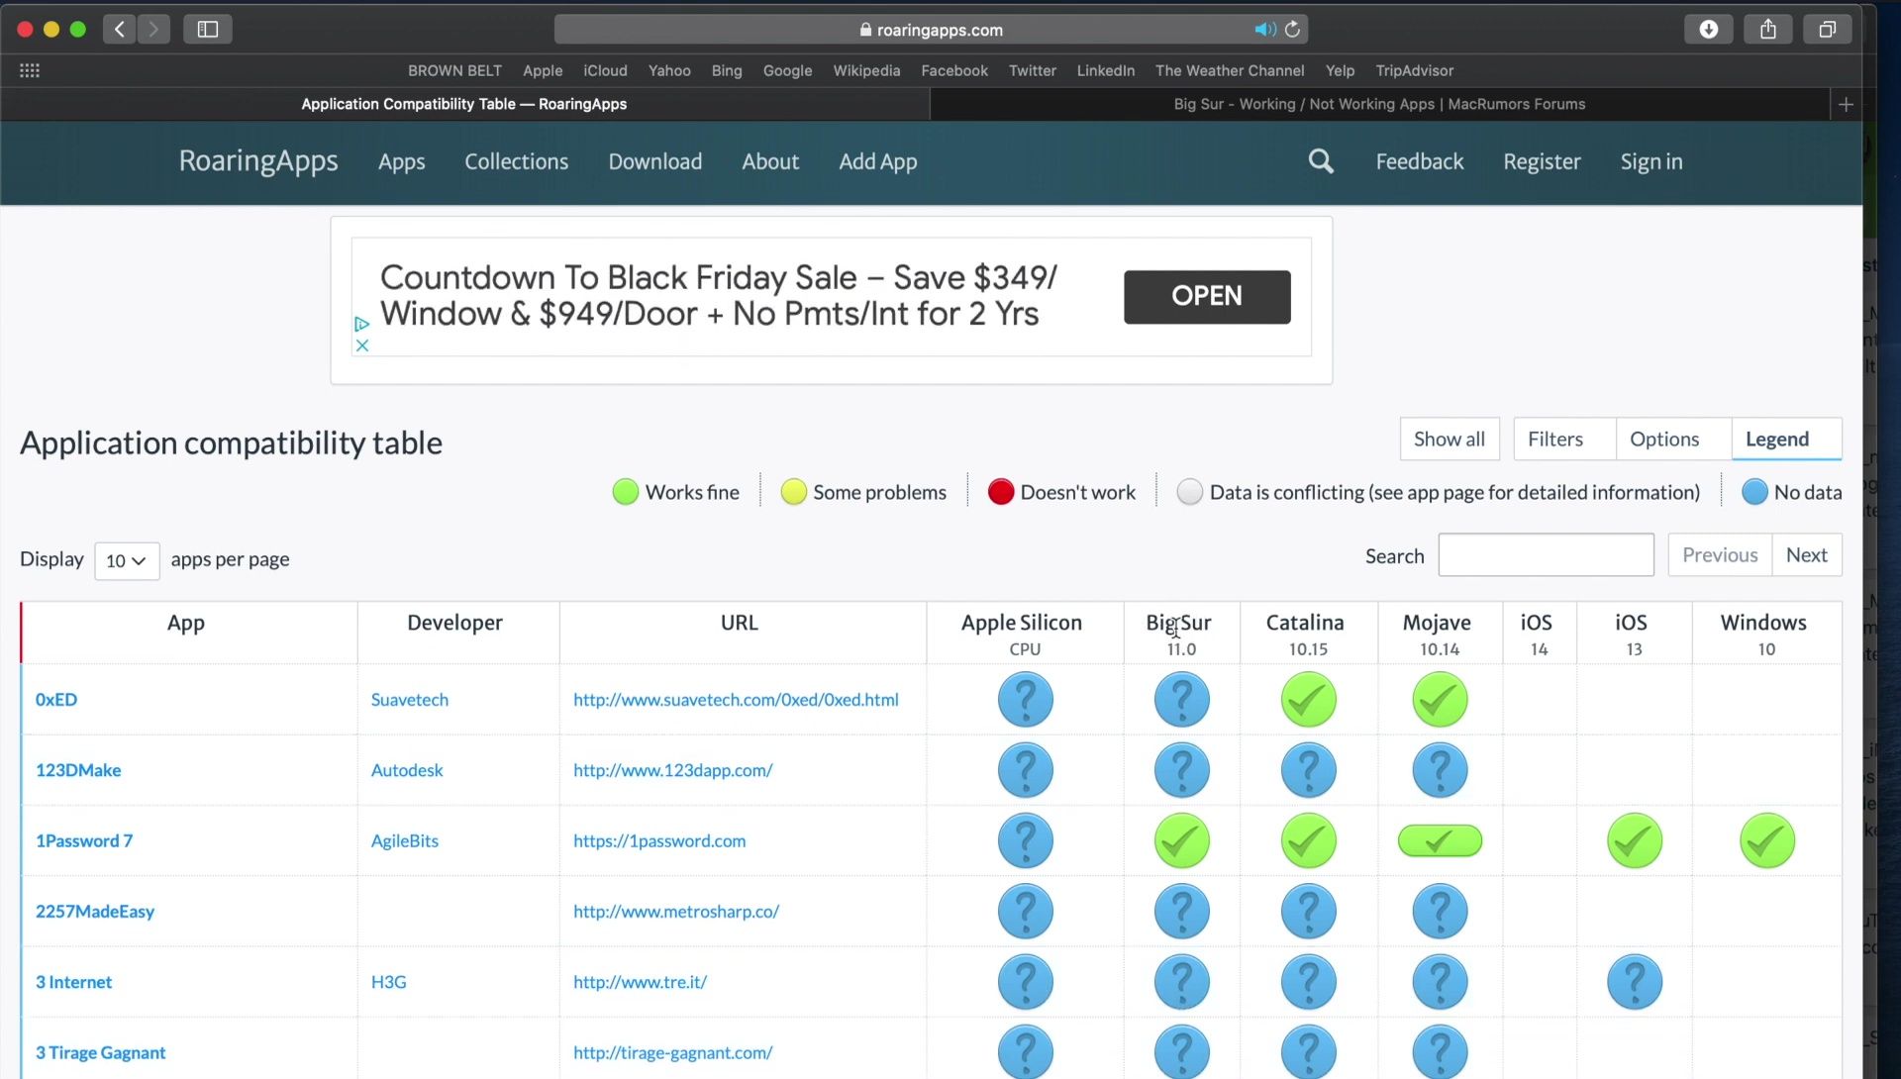Viewport: 1901px width, 1079px height.
Task: Click 3 Tirage Gagnant Mojave question icon
Action: 1440,1052
